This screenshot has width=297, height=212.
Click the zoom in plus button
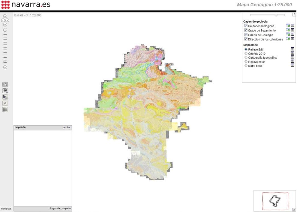5,30
